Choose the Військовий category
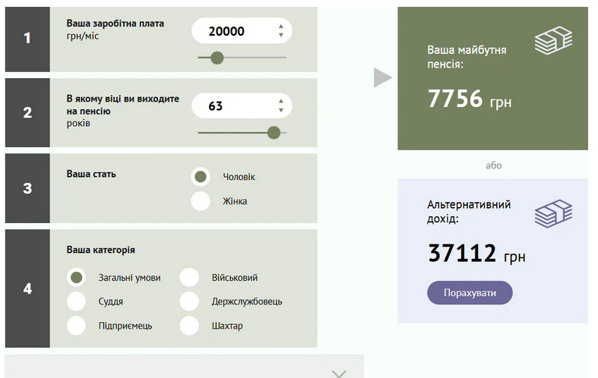The image size is (598, 378). (x=189, y=277)
